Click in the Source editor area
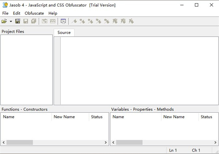Image resolution: width=219 pixels, height=154 pixels. [x=139, y=71]
